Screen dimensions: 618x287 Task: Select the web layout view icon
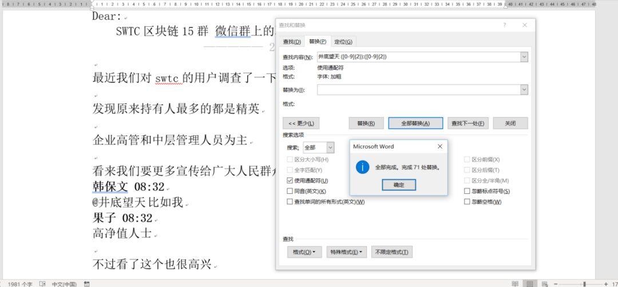[x=545, y=284]
